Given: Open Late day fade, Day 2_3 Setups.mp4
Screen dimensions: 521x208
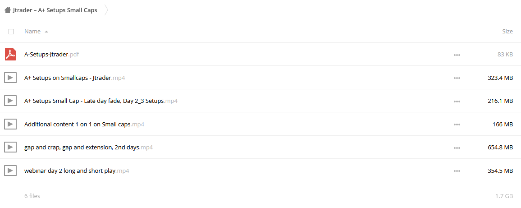Looking at the screenshot, I should [x=101, y=101].
